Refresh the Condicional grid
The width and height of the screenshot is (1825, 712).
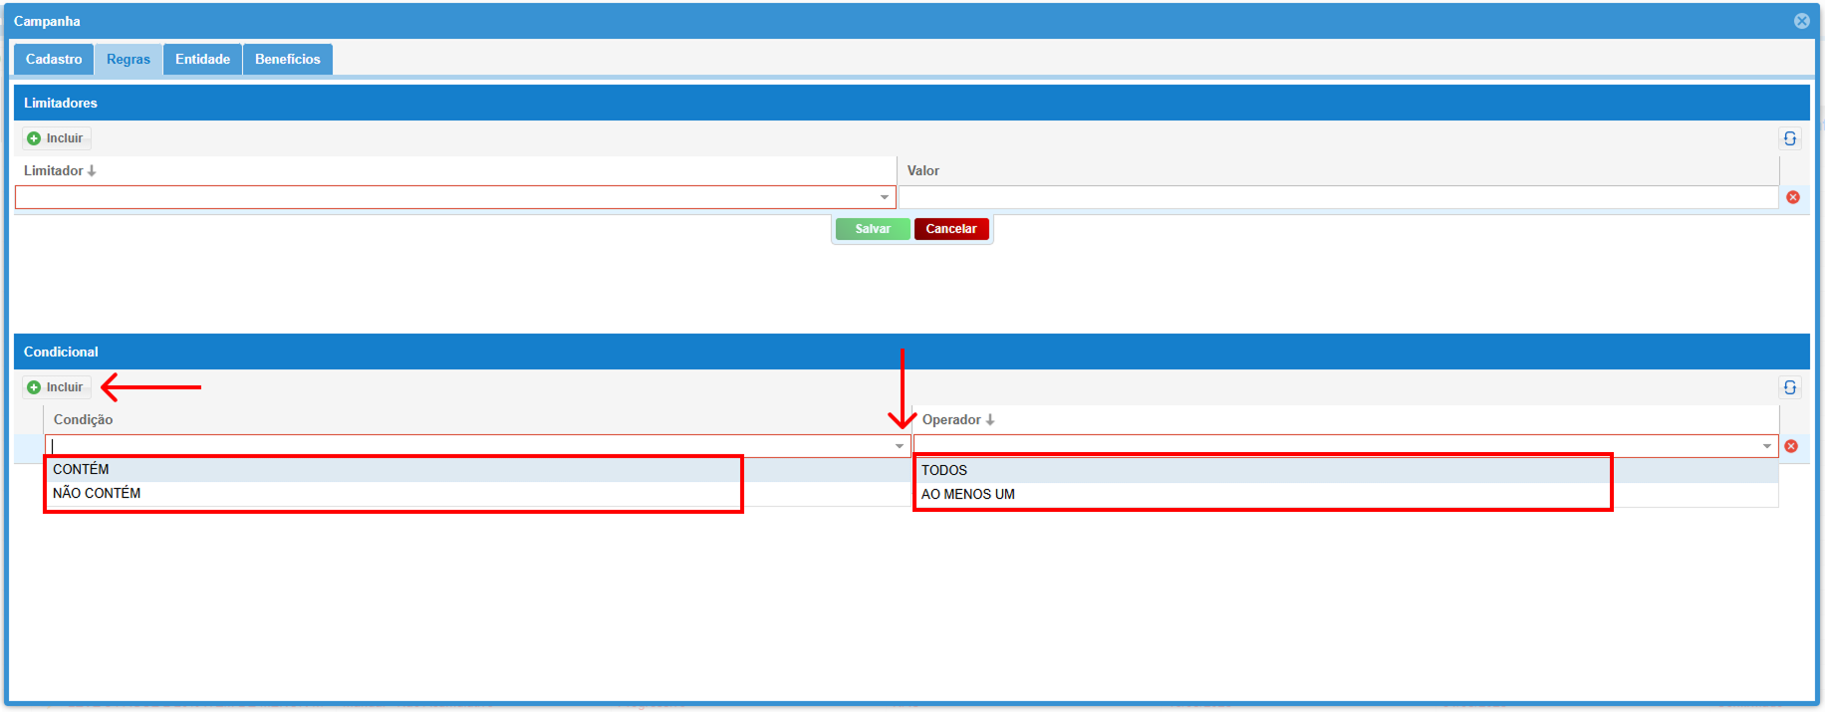point(1790,387)
